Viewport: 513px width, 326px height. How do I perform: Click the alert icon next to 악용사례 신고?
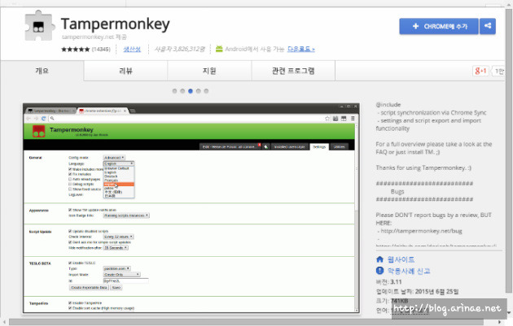point(379,271)
